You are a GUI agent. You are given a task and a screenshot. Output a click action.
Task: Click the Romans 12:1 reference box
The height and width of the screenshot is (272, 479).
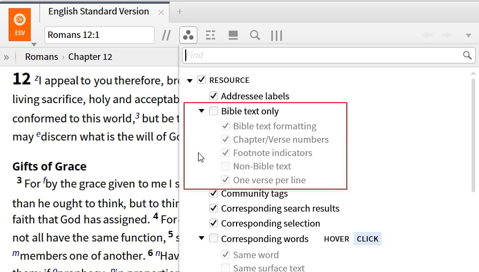(x=100, y=35)
